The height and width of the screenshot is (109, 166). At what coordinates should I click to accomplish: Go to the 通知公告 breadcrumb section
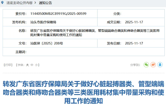pyautogui.click(x=45, y=3)
